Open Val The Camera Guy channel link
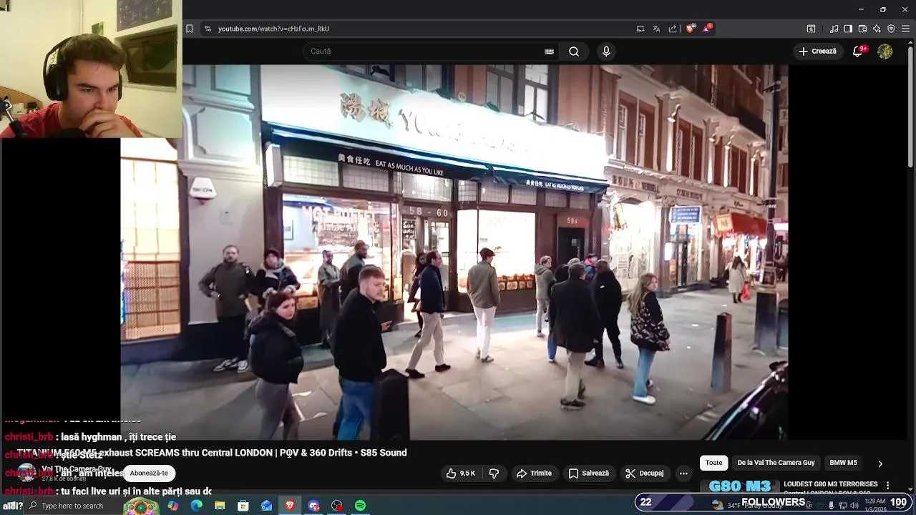The width and height of the screenshot is (916, 515). click(76, 469)
